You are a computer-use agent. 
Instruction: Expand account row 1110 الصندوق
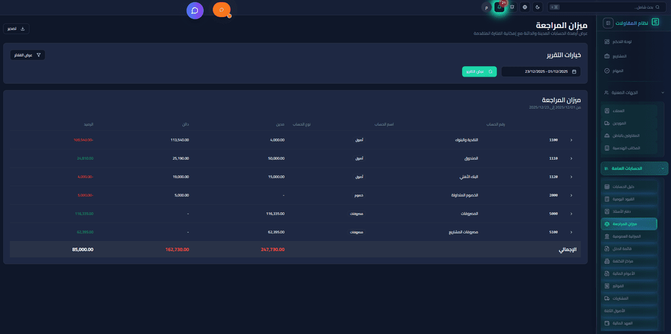571,158
